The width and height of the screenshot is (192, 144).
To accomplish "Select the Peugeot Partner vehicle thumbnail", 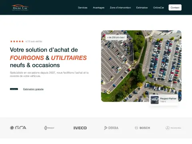I will coord(154,100).
